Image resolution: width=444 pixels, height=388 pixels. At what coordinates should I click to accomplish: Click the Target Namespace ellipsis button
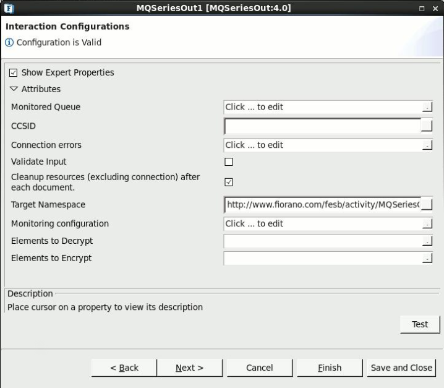427,204
